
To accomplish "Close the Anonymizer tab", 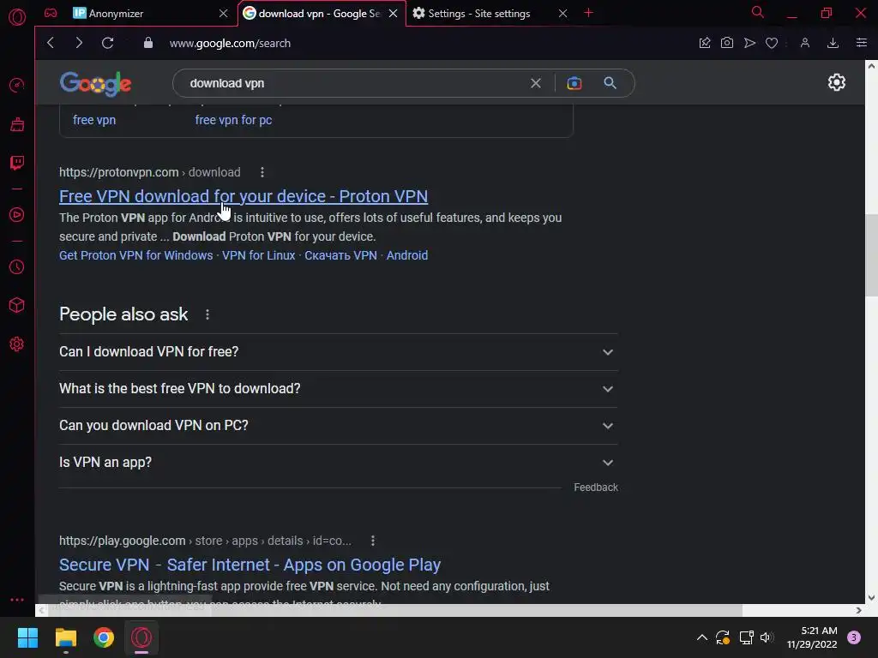I will coord(224,14).
